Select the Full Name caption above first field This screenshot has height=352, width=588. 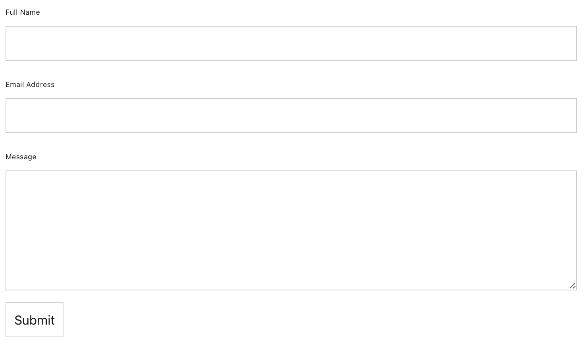[23, 12]
